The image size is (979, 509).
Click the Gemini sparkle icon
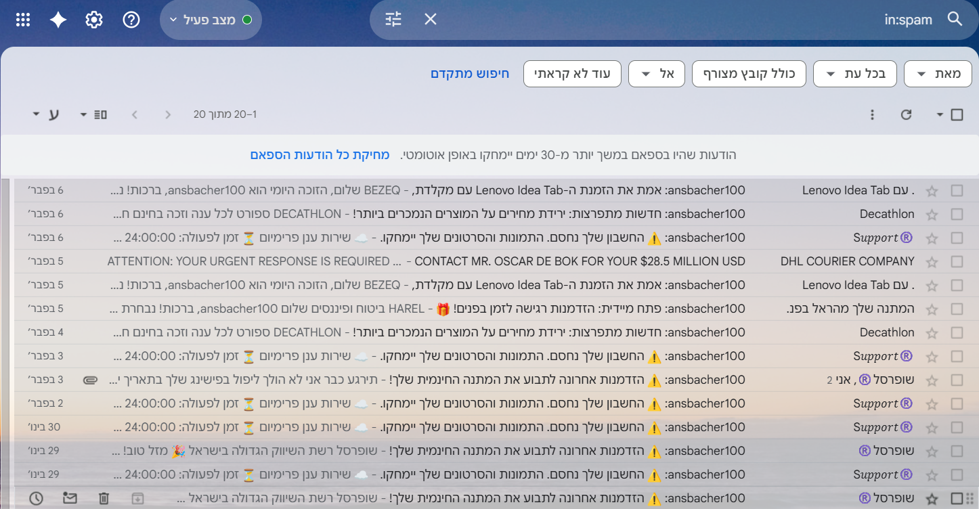coord(58,20)
